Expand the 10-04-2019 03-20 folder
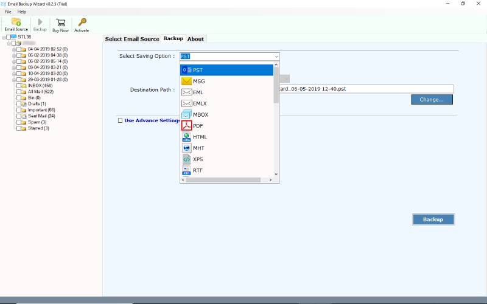The image size is (487, 304). point(14,74)
